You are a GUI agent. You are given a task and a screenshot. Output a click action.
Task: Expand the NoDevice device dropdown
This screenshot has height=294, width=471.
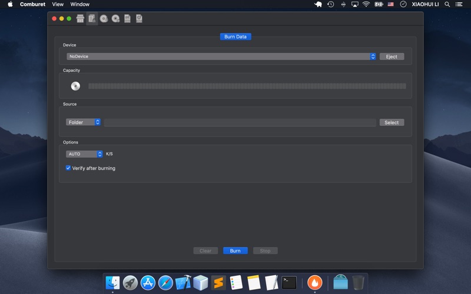point(221,56)
